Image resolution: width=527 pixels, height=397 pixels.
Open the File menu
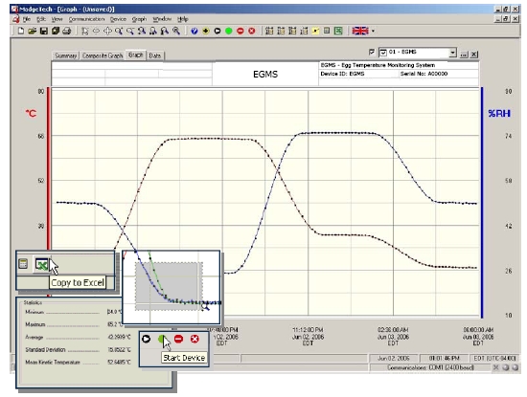click(27, 19)
